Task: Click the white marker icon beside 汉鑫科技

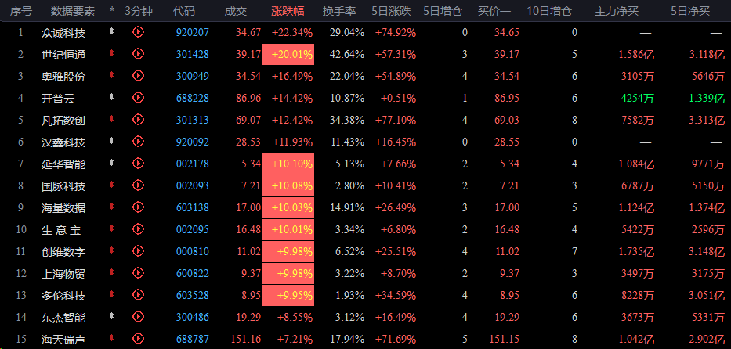Action: coord(111,141)
